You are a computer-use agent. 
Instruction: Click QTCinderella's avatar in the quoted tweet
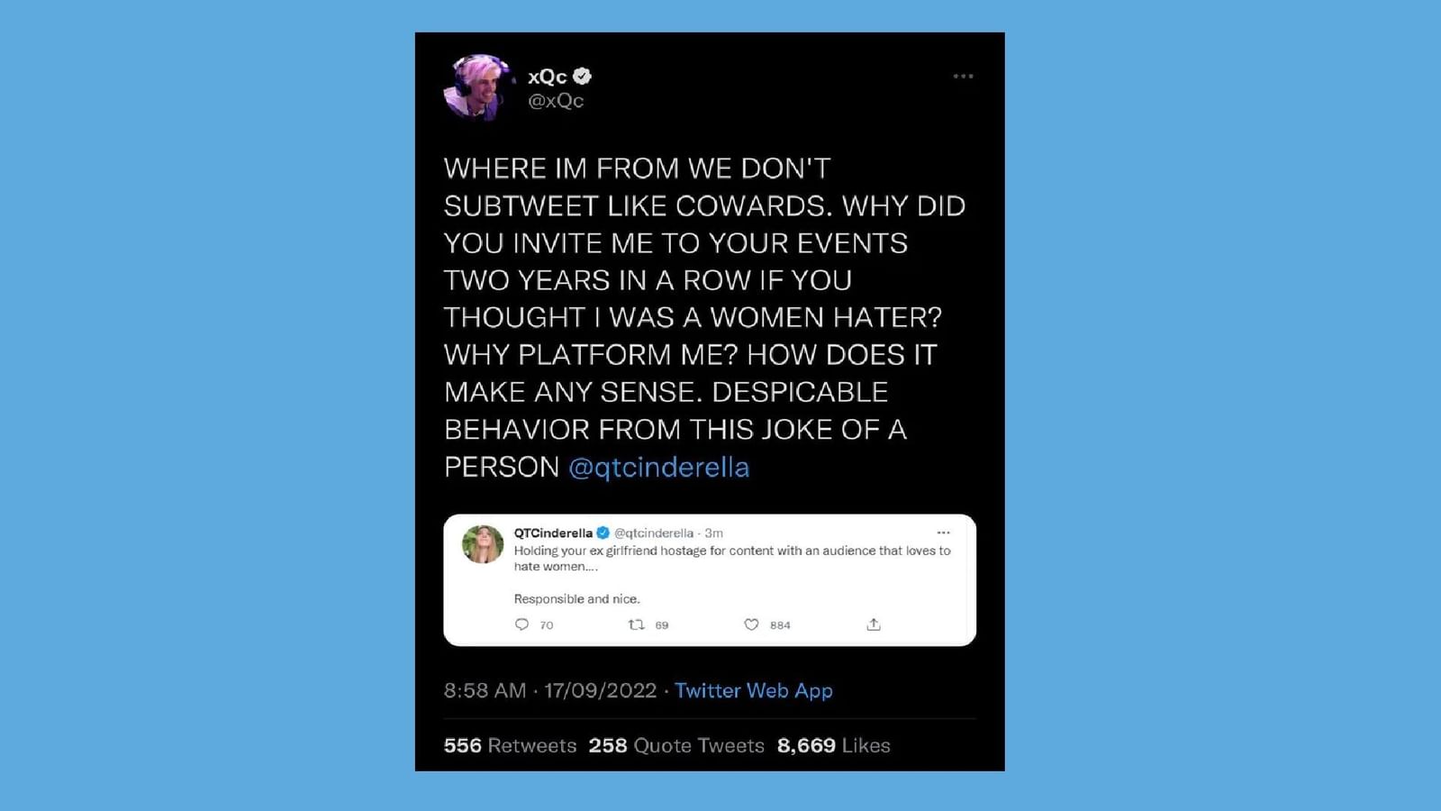(x=483, y=544)
